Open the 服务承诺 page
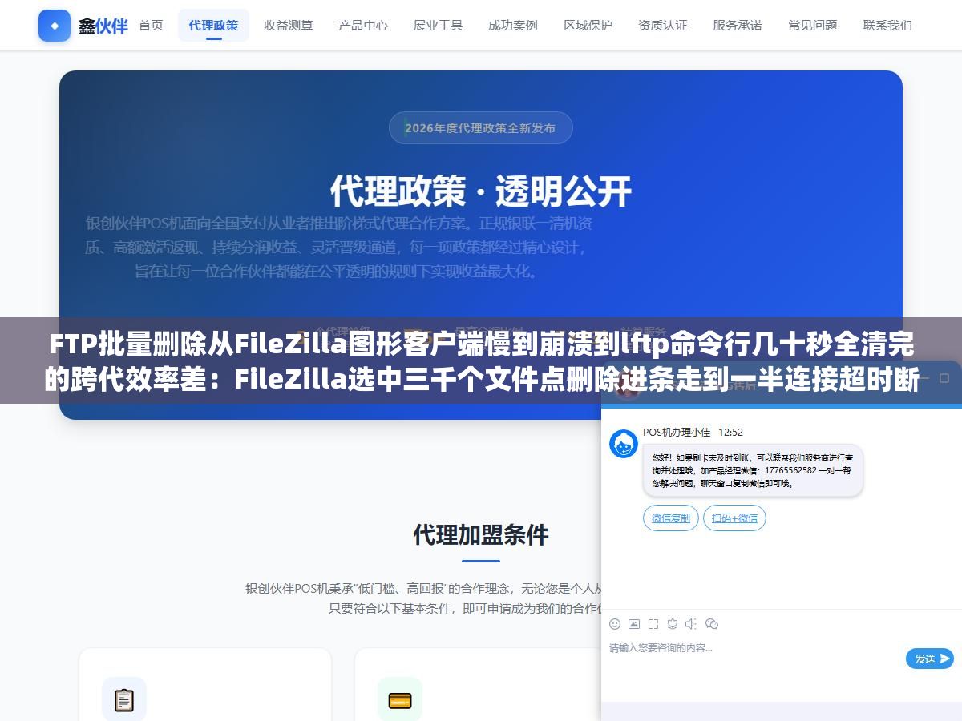The image size is (962, 721). [738, 25]
